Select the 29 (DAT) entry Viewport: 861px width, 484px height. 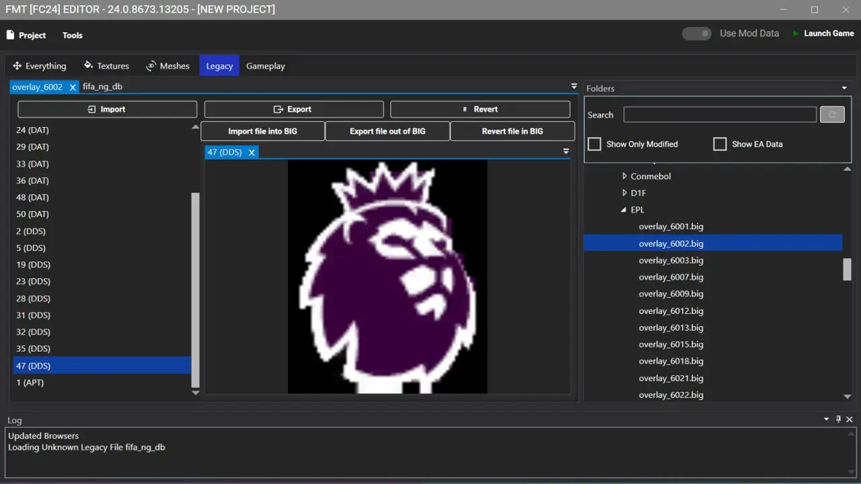pyautogui.click(x=102, y=147)
